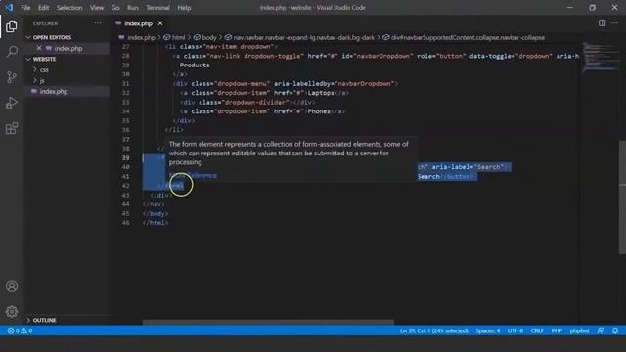
Task: Open Explorer panel Views and More Actions
Action: 98,23
